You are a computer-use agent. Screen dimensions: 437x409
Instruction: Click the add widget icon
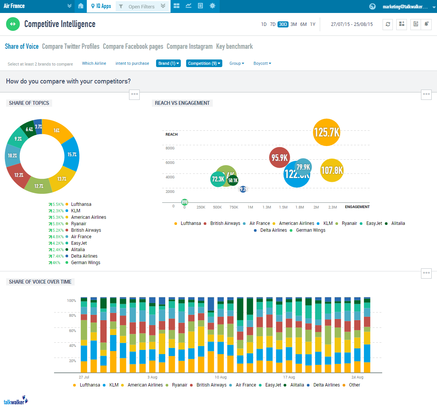[402, 24]
